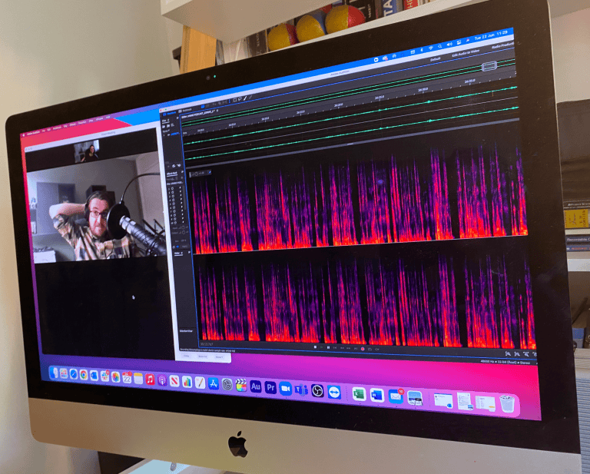
Task: Open Mail with unread badge in Dock
Action: coord(396,396)
